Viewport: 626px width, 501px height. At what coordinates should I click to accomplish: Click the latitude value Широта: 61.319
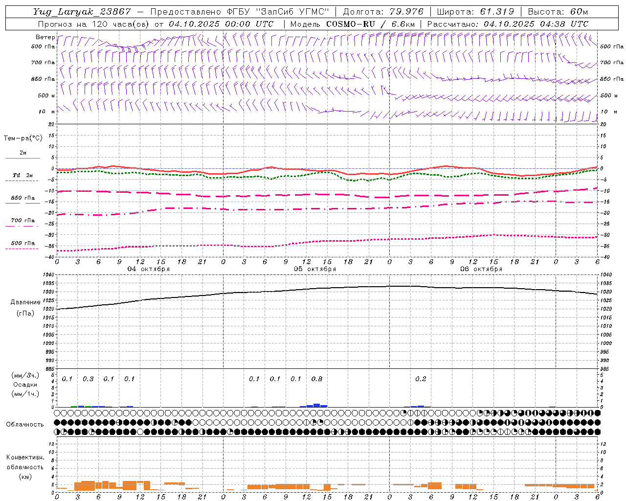click(475, 12)
